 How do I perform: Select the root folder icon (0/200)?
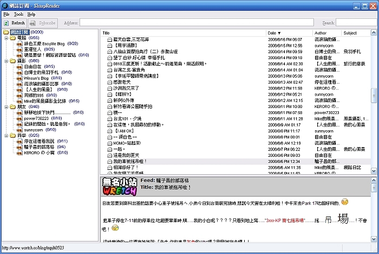point(6,32)
